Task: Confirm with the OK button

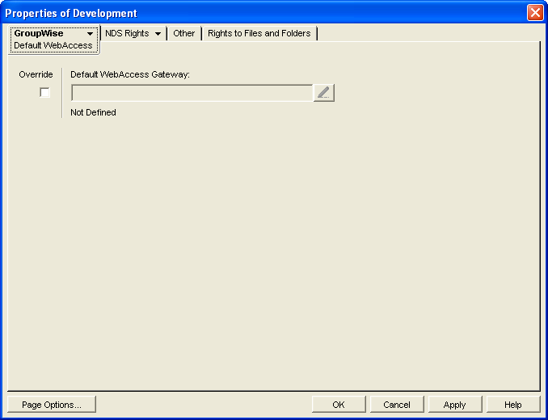Action: [339, 405]
